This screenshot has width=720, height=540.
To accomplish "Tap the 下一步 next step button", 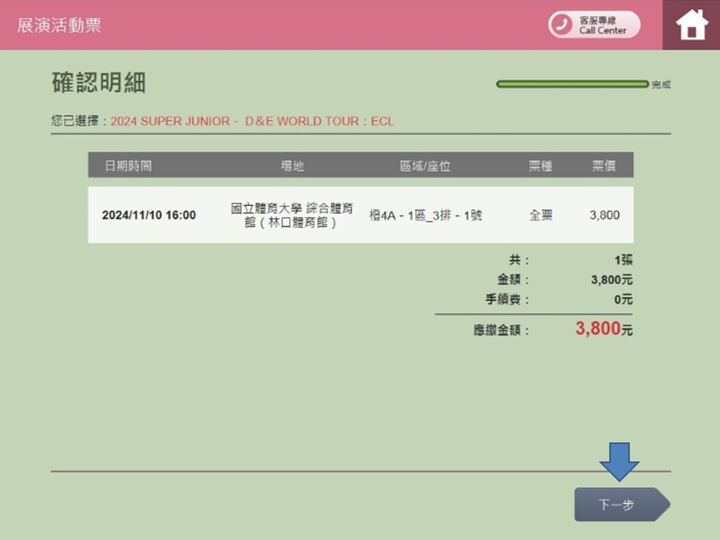I will [622, 505].
